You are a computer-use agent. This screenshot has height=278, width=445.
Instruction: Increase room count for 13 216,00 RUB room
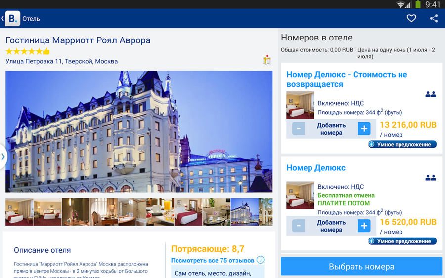364,129
